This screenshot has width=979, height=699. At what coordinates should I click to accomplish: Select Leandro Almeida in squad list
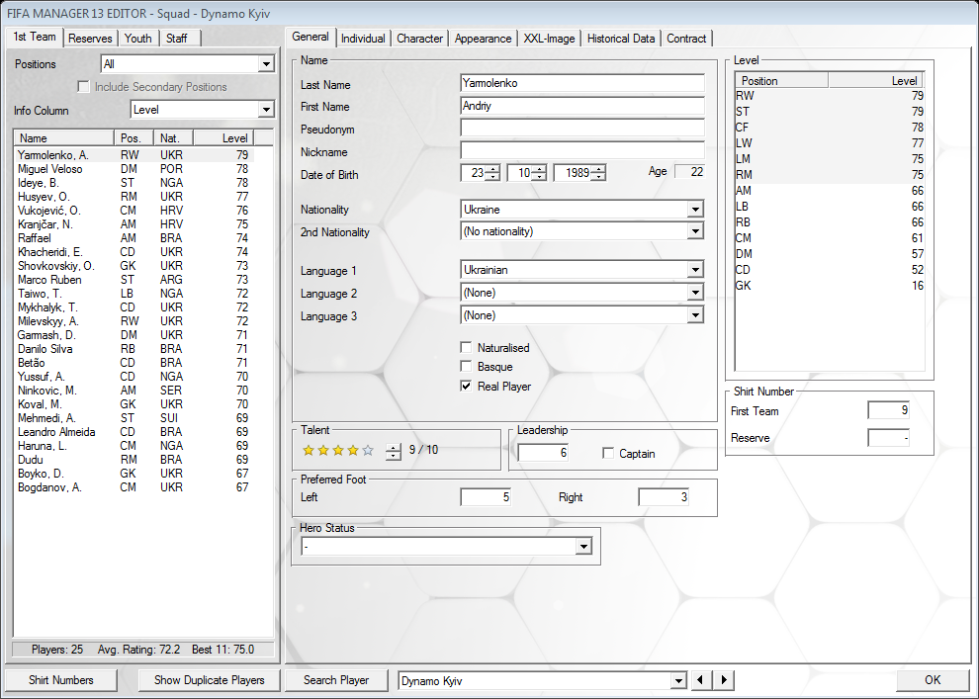pos(133,432)
